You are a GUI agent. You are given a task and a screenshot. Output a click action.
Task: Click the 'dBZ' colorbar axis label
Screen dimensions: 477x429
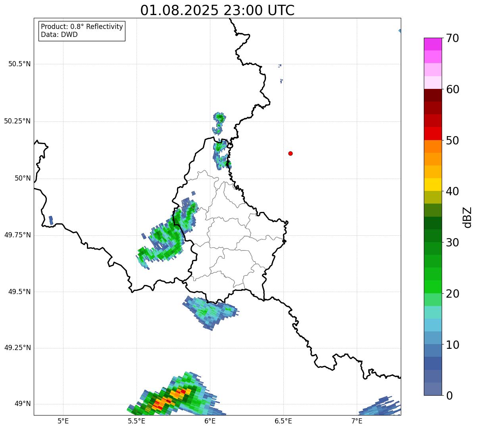coord(467,217)
